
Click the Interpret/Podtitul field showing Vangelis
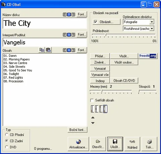coord(45,42)
